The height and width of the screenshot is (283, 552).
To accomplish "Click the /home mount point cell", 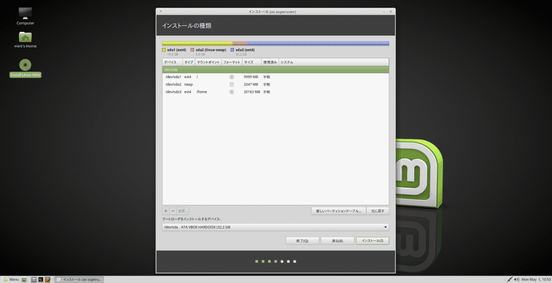I will [202, 92].
